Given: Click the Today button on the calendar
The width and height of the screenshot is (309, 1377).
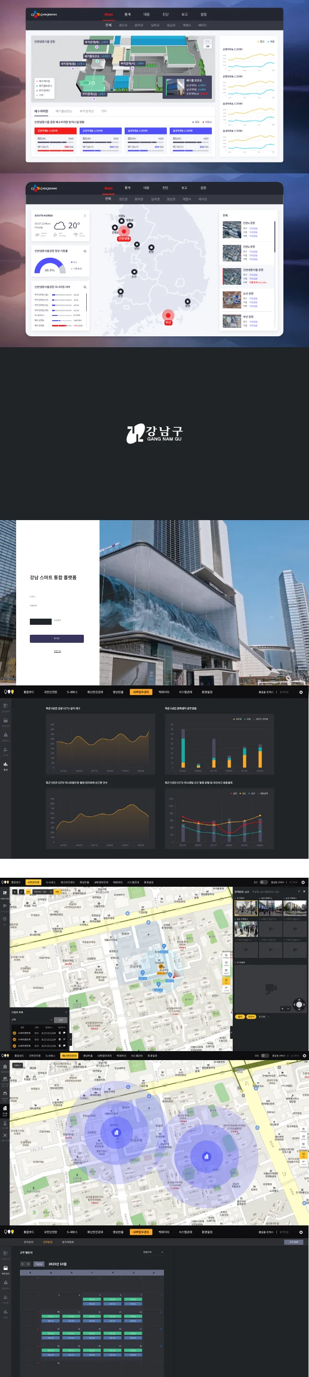Looking at the screenshot, I should tap(39, 1264).
